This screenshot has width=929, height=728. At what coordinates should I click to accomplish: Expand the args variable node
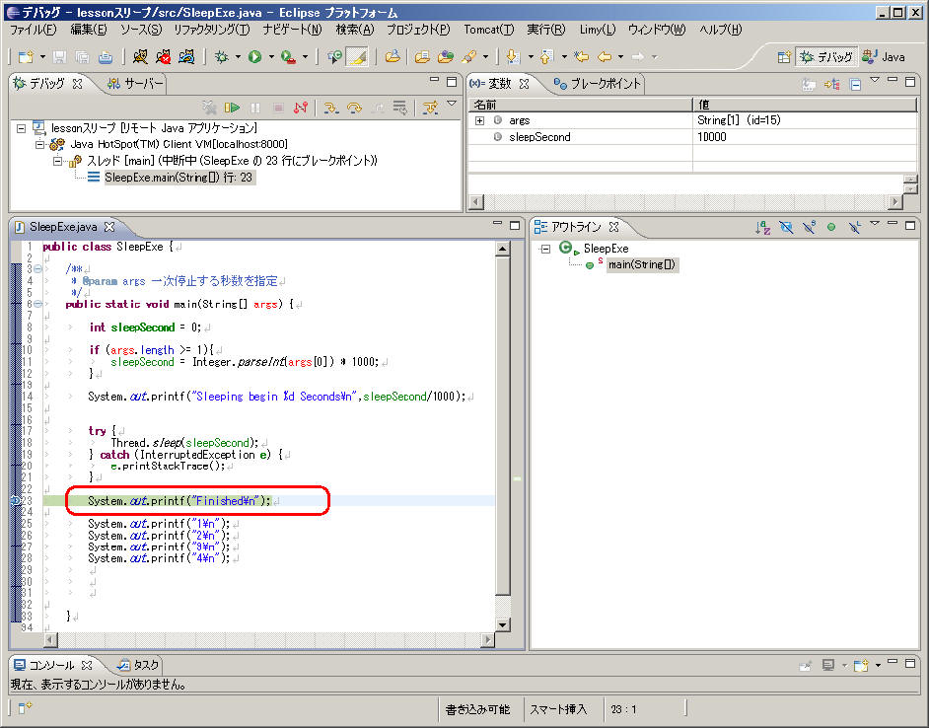pos(479,120)
